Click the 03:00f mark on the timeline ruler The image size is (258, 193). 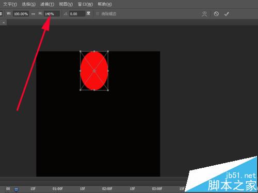point(157,189)
